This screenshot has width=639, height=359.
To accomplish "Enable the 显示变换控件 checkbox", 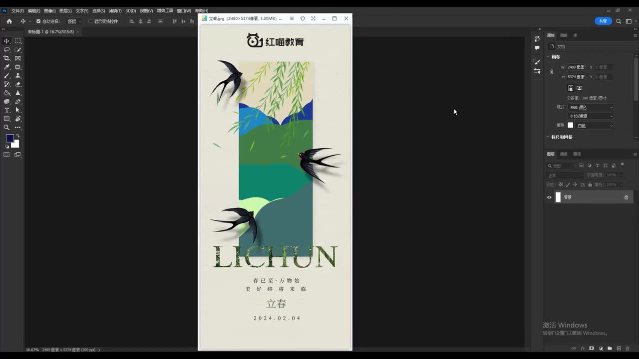I will (x=90, y=21).
